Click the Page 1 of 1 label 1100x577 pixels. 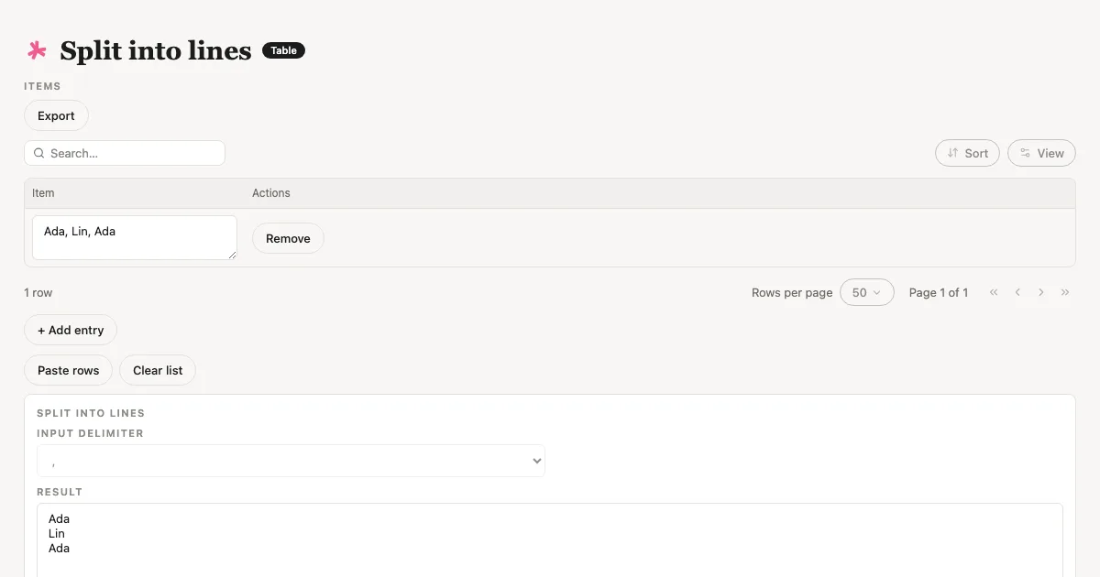click(939, 292)
